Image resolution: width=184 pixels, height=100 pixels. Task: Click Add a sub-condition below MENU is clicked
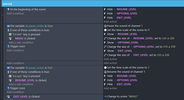(x=21, y=43)
